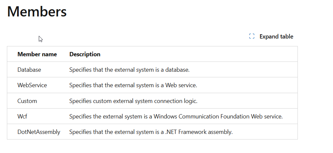
Task: Click the Windows Communication Foundation description
Action: click(x=176, y=116)
